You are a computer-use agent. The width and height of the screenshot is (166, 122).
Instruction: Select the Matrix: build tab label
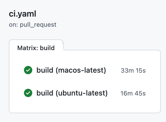(36, 48)
